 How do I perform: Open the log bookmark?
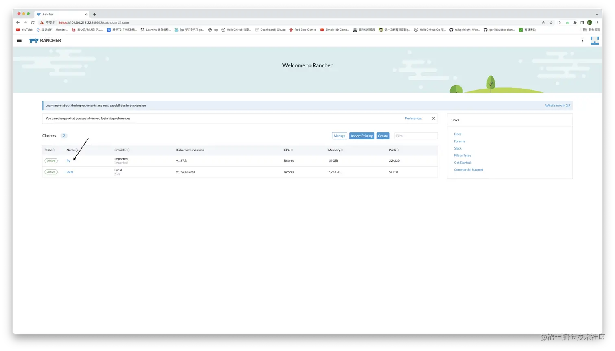(x=213, y=30)
